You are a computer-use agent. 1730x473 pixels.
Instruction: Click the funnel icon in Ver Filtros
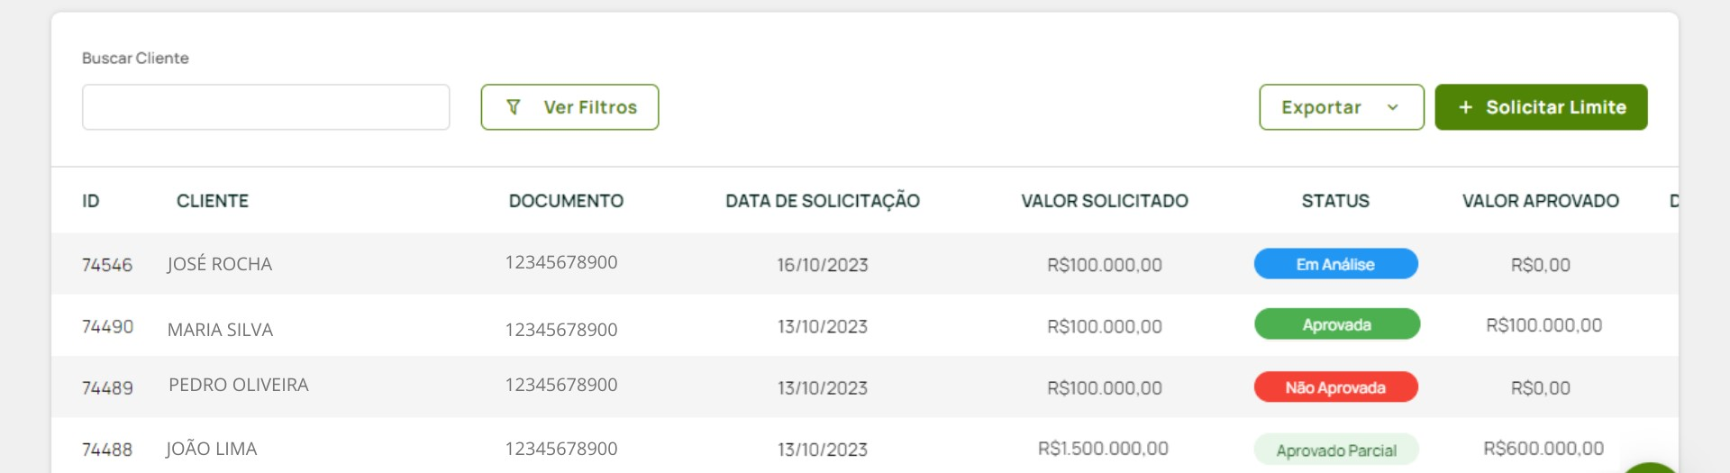pyautogui.click(x=514, y=107)
